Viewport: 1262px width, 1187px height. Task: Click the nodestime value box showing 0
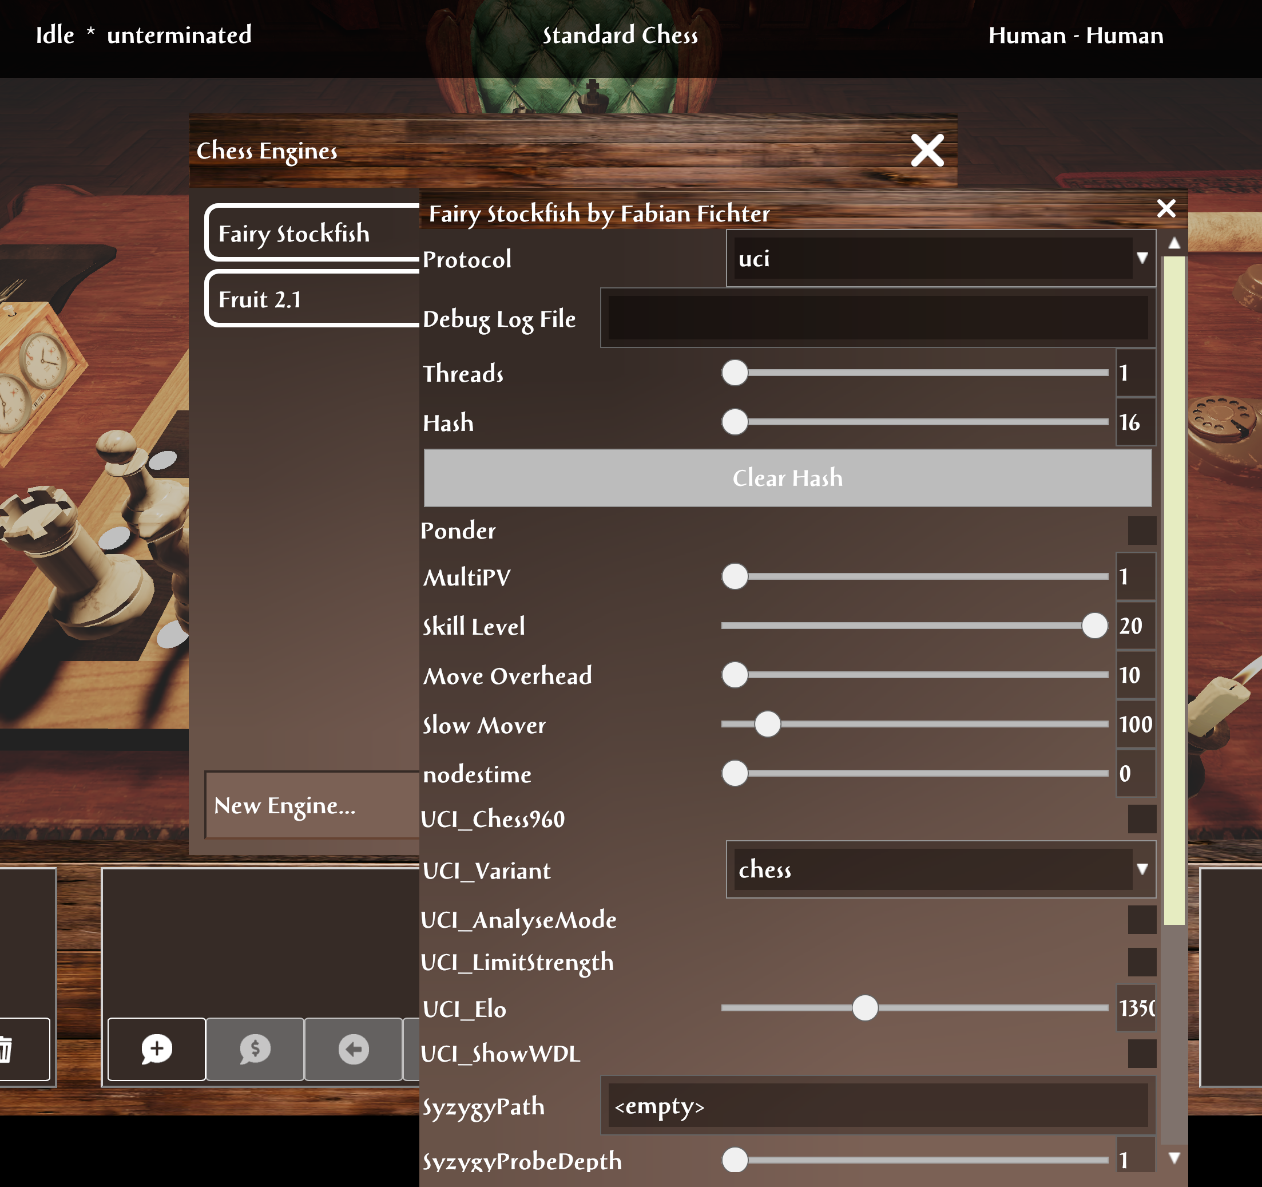(1136, 773)
